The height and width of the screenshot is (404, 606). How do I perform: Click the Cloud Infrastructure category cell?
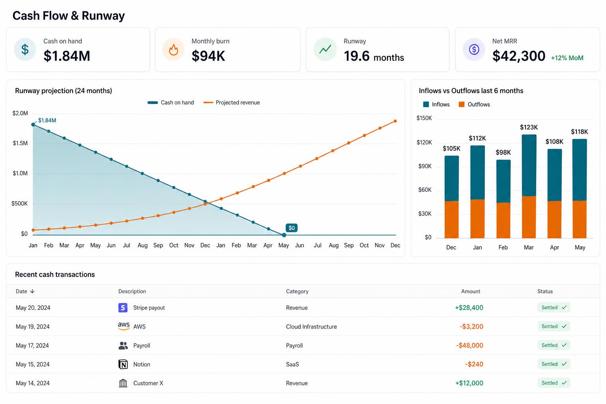tap(311, 327)
